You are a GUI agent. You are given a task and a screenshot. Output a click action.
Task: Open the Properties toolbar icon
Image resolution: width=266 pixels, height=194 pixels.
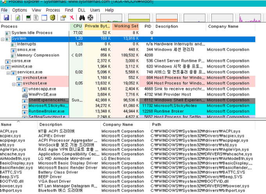(63, 18)
